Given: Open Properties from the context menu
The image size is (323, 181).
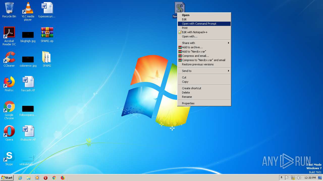Looking at the screenshot, I should click(204, 103).
